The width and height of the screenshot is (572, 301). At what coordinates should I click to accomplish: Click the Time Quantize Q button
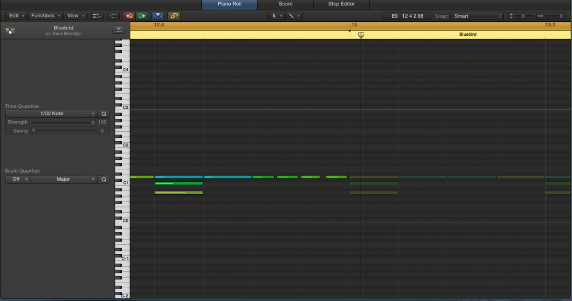pyautogui.click(x=104, y=114)
